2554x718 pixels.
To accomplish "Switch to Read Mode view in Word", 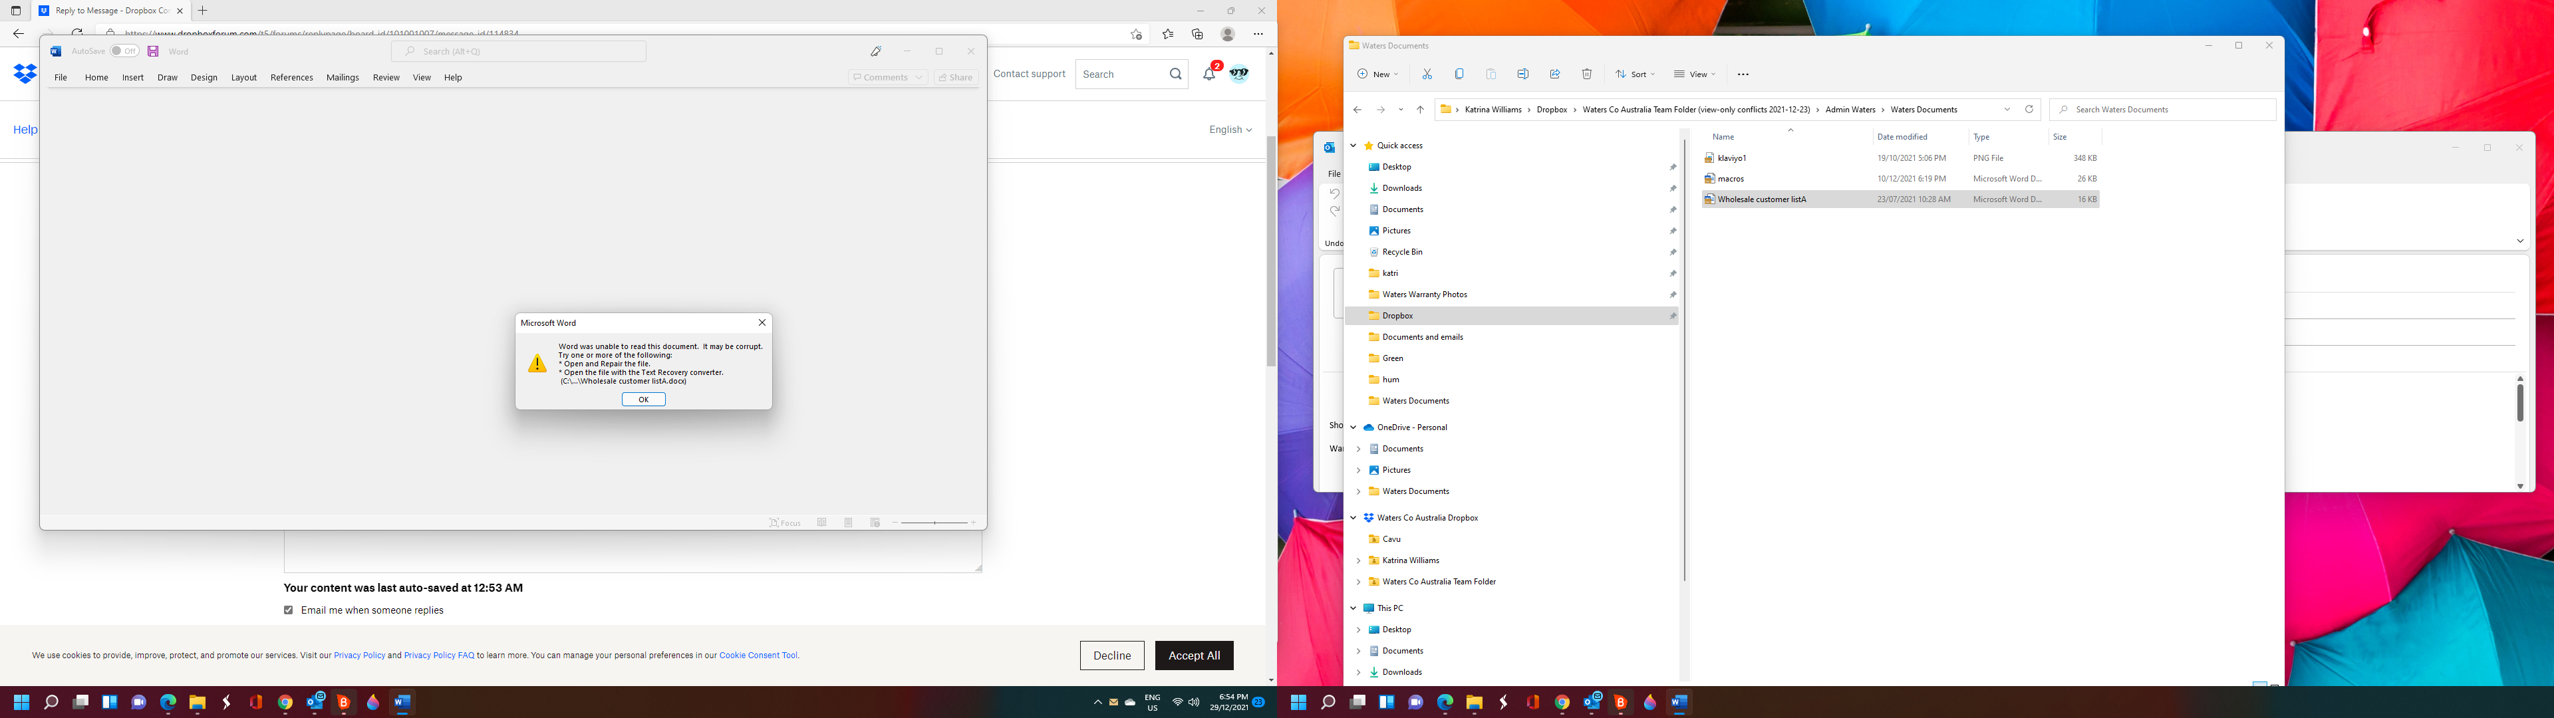I will coord(822,523).
